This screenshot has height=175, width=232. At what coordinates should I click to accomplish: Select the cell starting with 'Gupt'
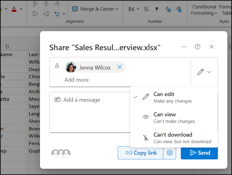coord(34,151)
